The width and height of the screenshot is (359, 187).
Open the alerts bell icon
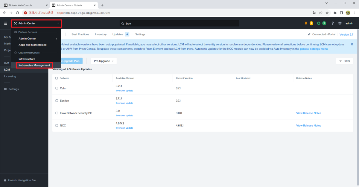click(306, 23)
